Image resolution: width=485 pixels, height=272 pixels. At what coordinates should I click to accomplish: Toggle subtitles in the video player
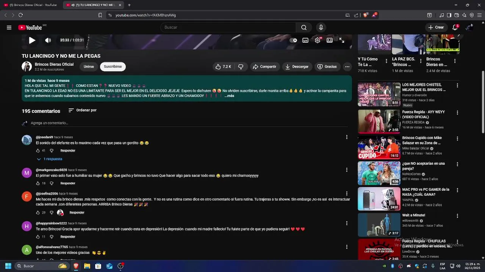305,40
